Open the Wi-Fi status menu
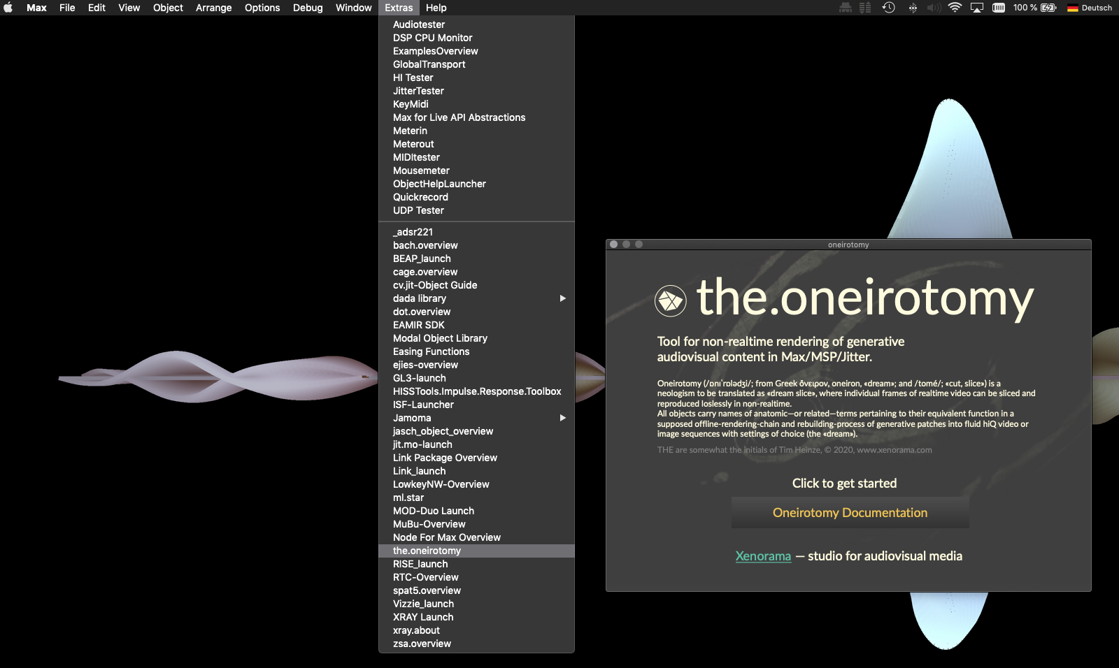This screenshot has height=668, width=1119. click(955, 8)
